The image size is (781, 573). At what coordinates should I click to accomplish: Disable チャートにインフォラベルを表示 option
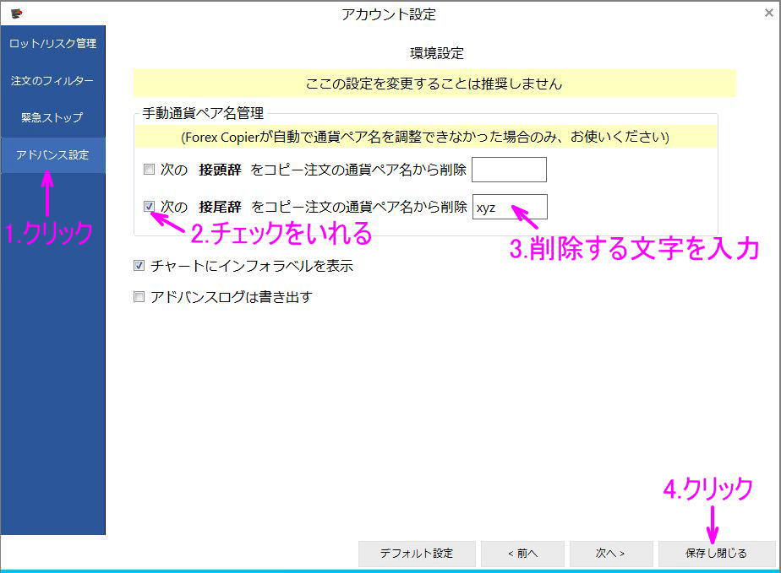[x=139, y=265]
